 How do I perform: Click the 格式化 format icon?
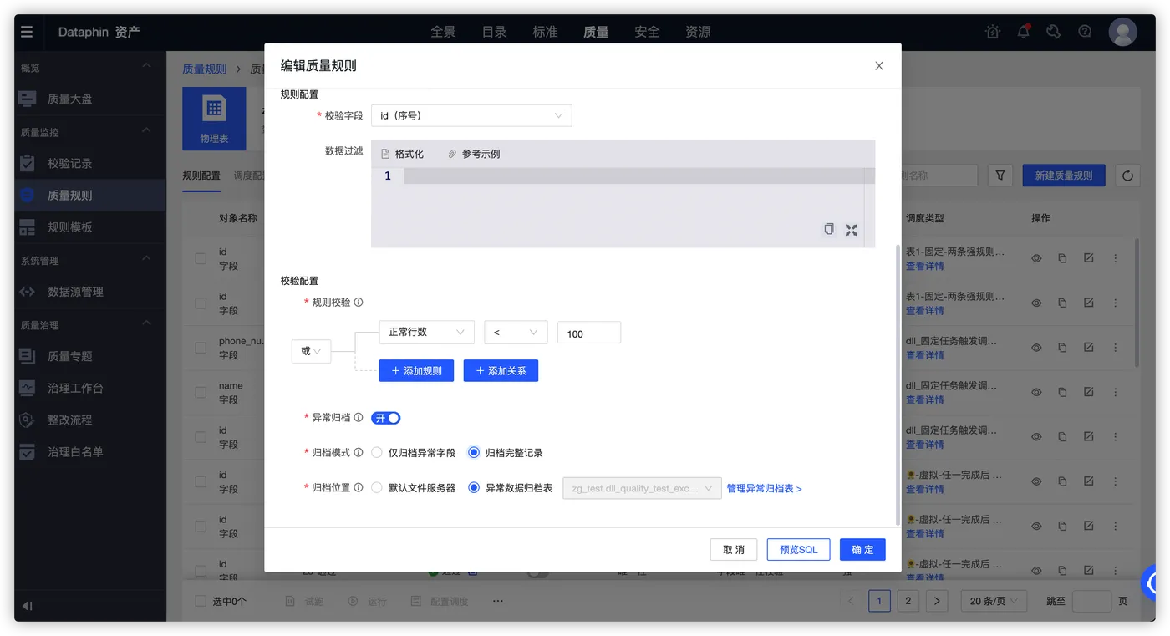(x=385, y=154)
